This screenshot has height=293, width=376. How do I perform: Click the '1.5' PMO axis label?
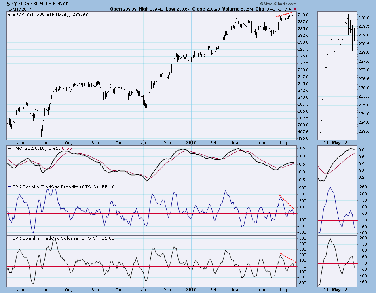(x=302, y=148)
